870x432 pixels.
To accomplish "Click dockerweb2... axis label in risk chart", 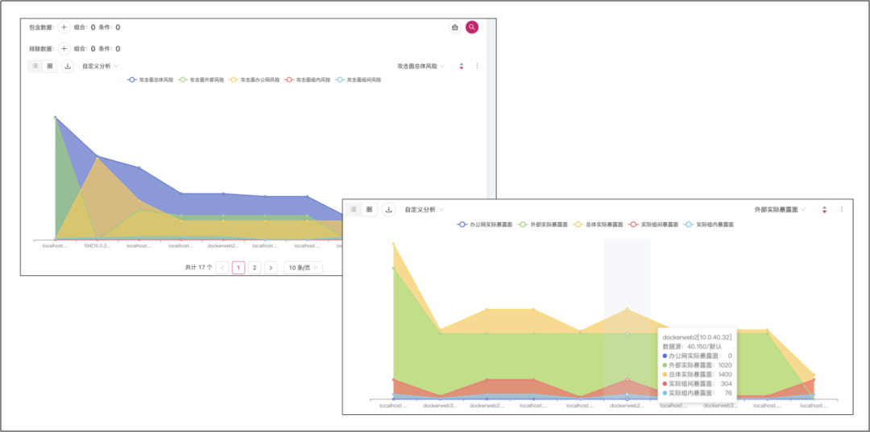I will [x=223, y=245].
